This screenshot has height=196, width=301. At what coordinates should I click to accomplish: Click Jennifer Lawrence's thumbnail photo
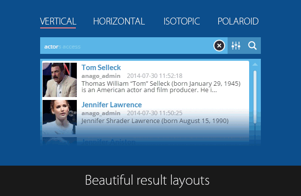60,117
